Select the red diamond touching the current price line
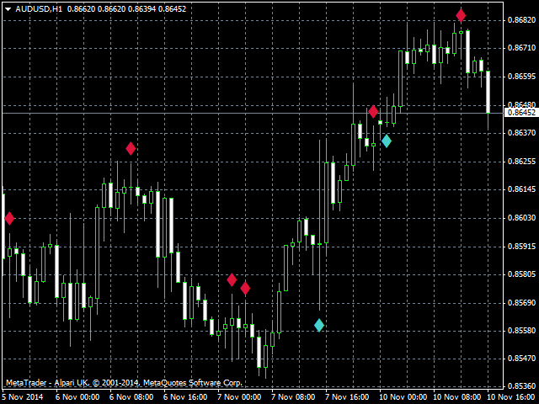The height and width of the screenshot is (404, 539). [373, 111]
